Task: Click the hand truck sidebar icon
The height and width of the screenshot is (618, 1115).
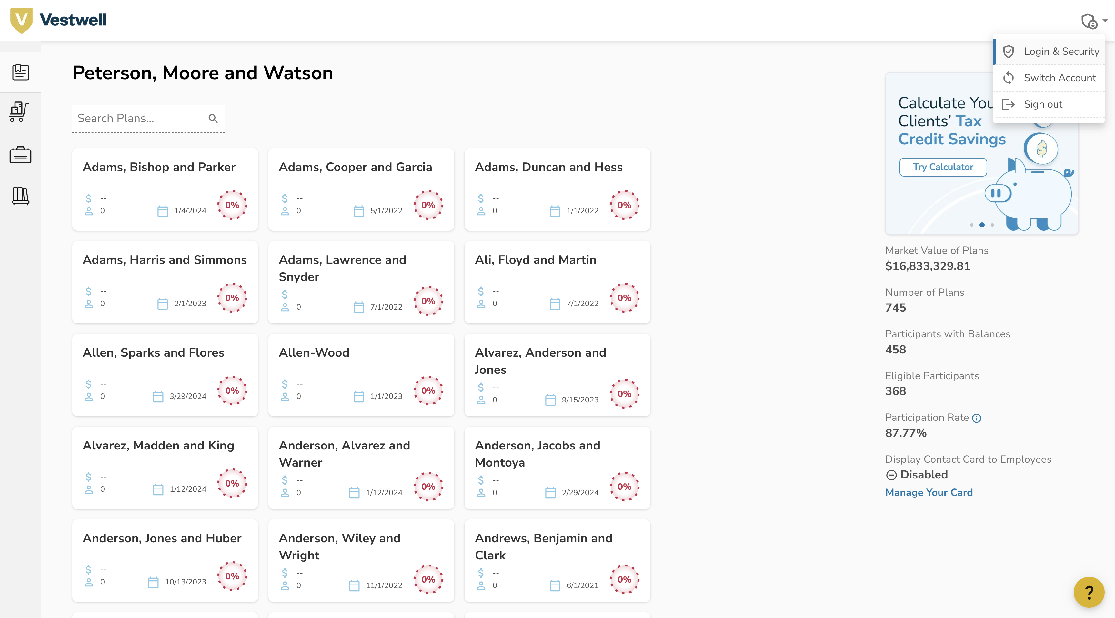Action: 19,112
